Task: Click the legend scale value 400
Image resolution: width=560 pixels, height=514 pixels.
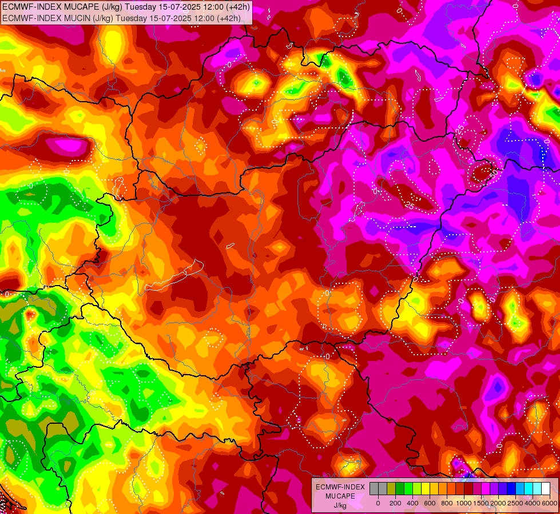Action: click(412, 503)
